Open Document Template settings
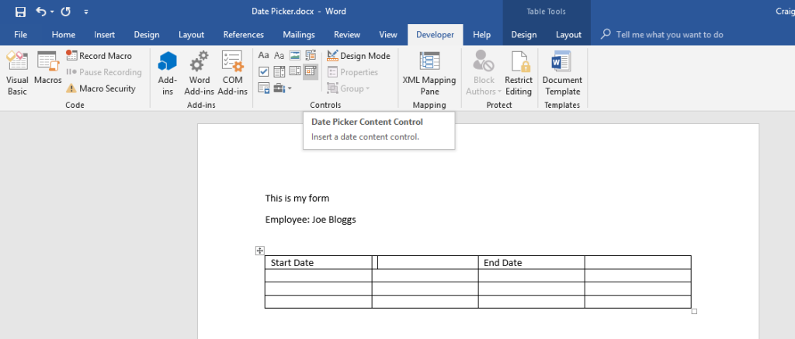The image size is (795, 339). pos(562,73)
